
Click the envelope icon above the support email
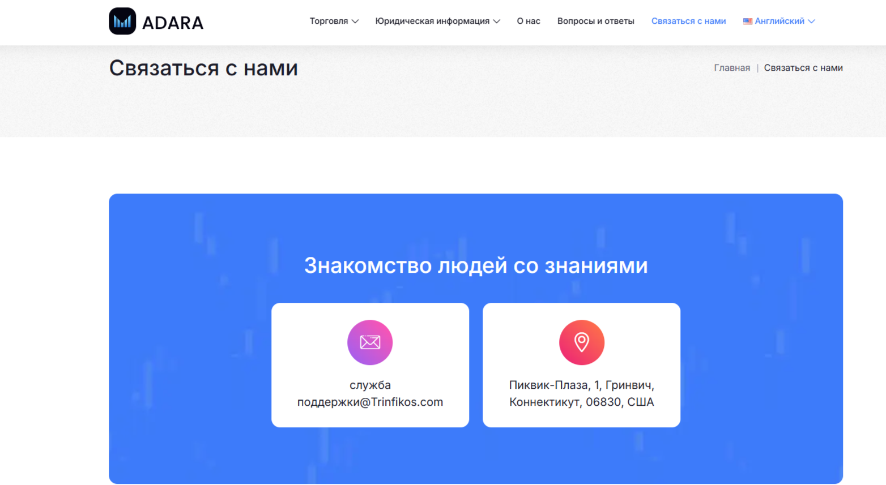tap(369, 342)
